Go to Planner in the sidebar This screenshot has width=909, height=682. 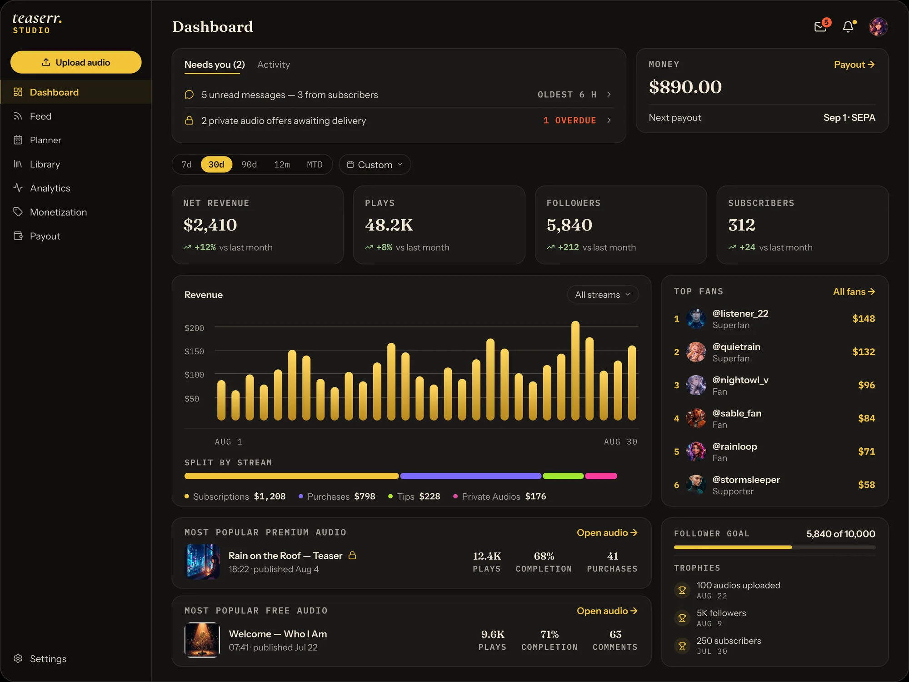pyautogui.click(x=76, y=140)
